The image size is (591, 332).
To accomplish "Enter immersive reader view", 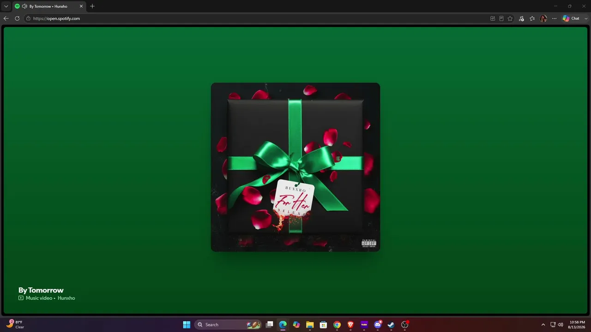I will coord(501,18).
